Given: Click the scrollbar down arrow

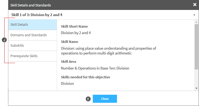Looking at the screenshot, I should point(196,88).
